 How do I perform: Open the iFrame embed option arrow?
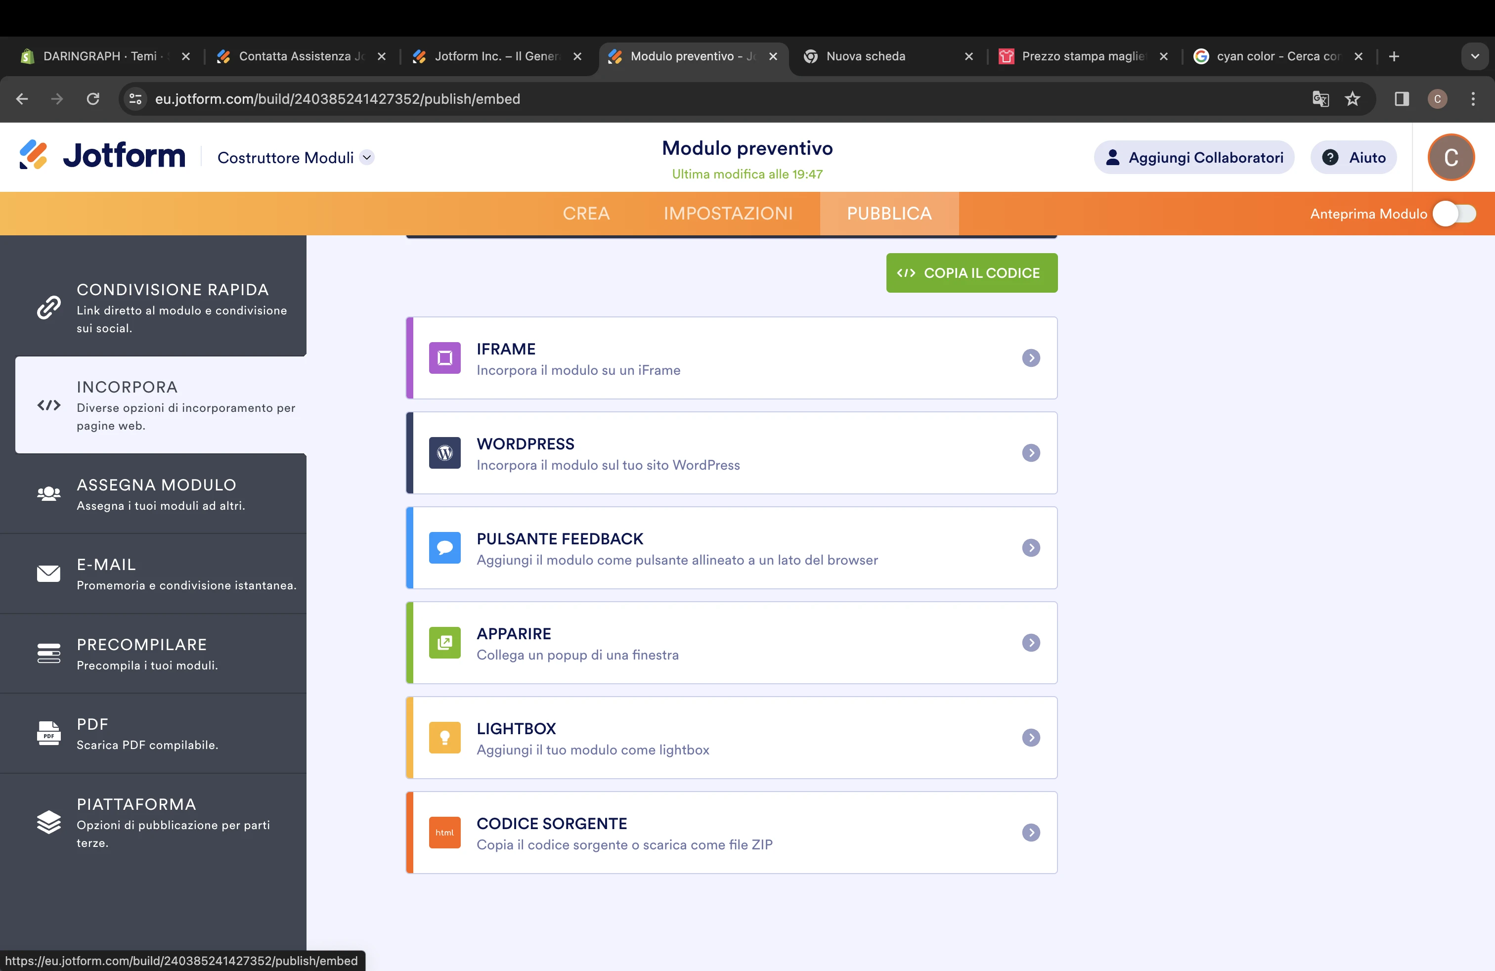[x=1030, y=358]
